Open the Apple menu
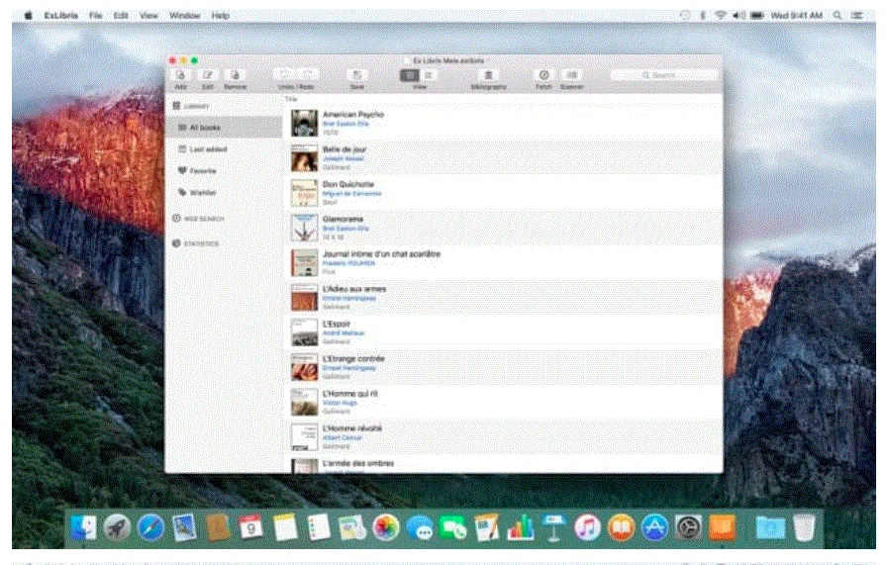Screen dimensions: 887x565 click(29, 15)
